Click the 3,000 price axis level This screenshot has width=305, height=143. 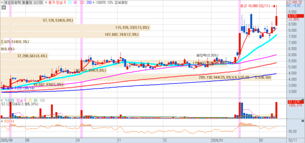[292, 91]
